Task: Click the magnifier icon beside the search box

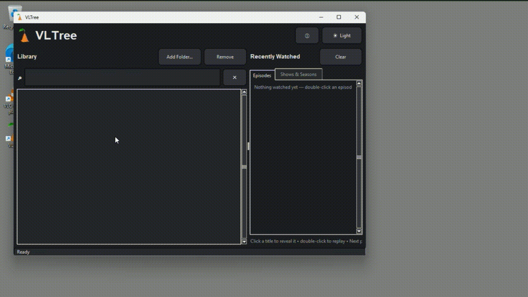Action: pyautogui.click(x=20, y=78)
